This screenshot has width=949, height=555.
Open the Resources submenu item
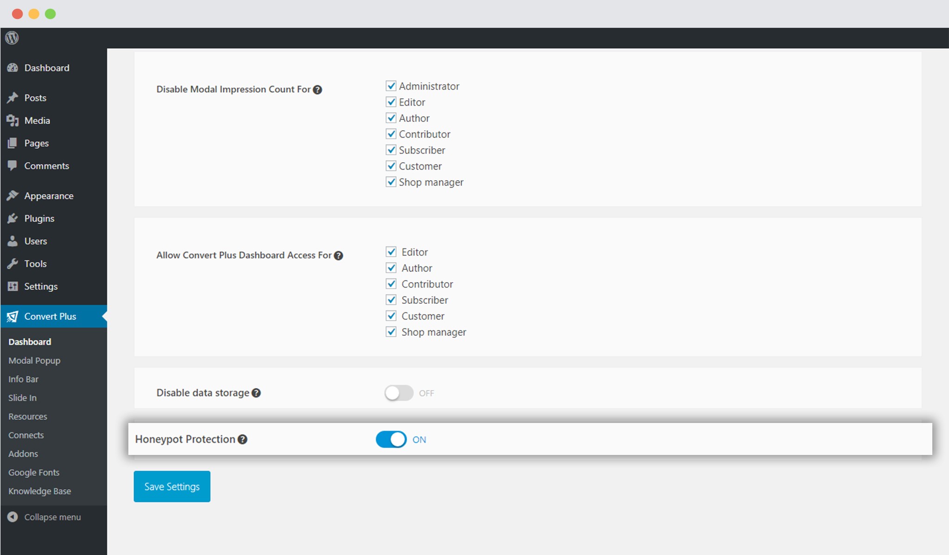(28, 416)
